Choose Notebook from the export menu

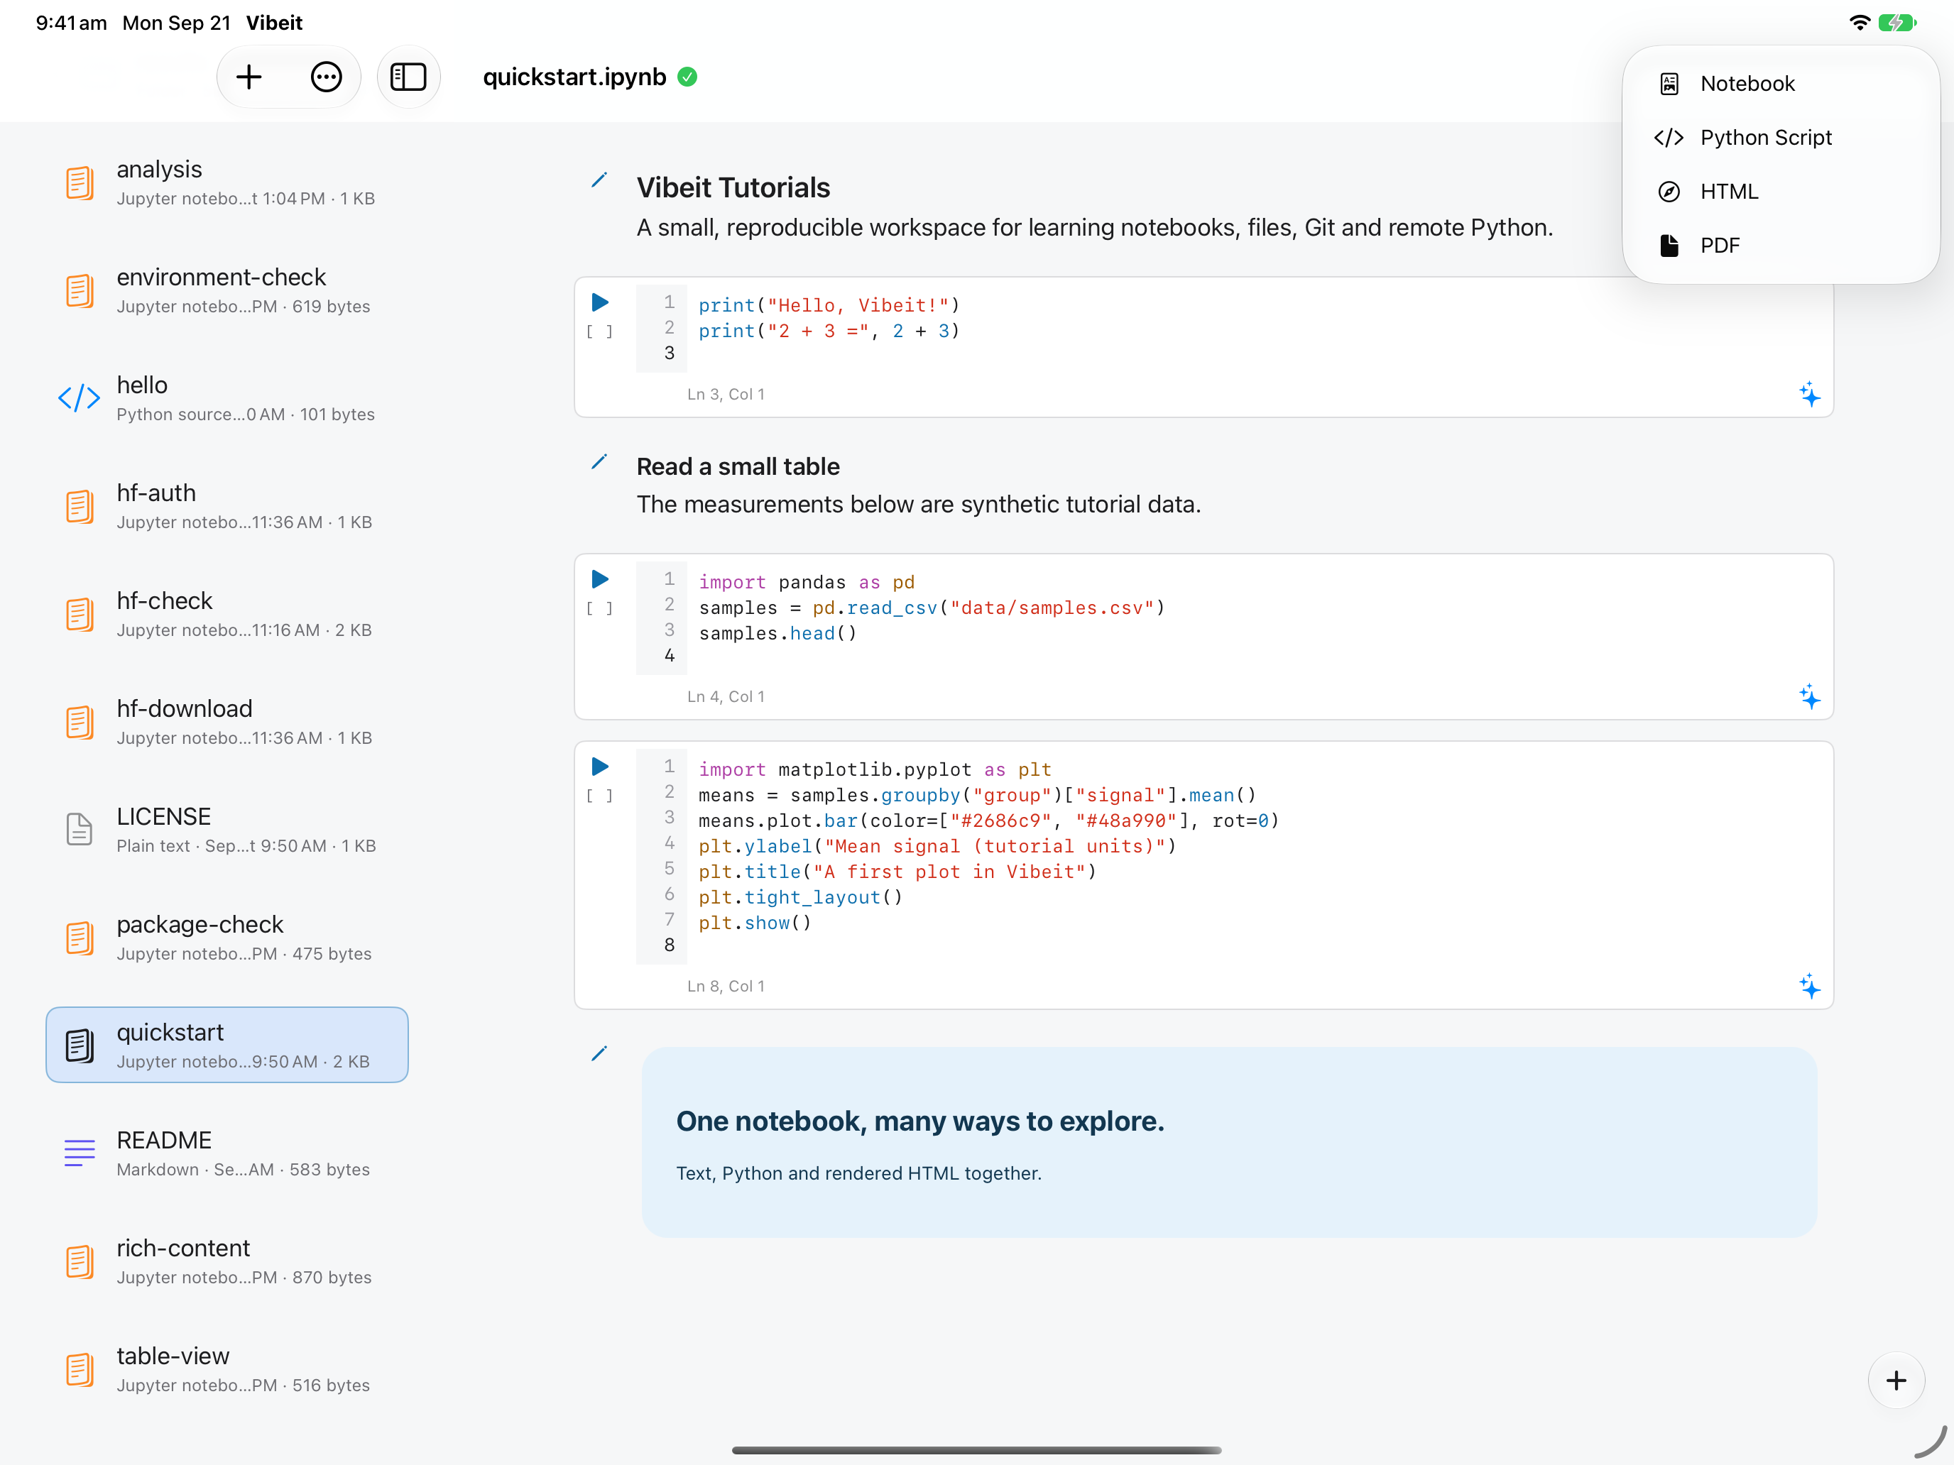(x=1781, y=84)
